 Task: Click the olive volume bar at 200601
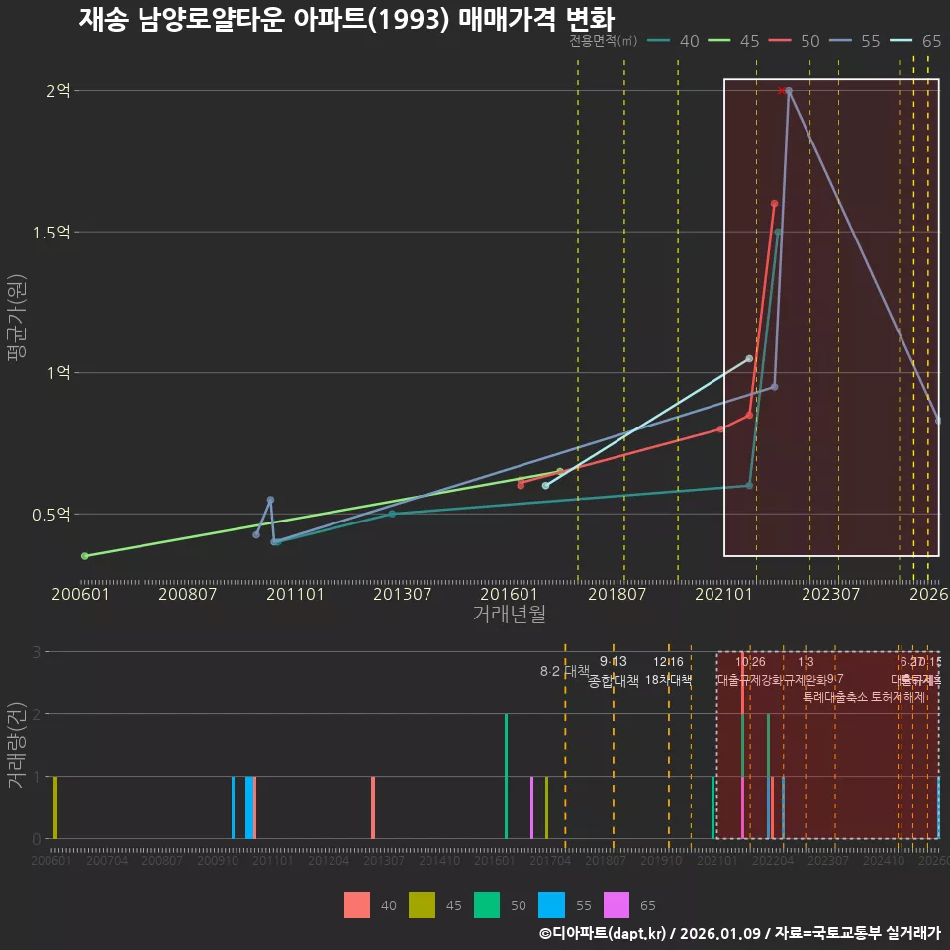tap(55, 807)
